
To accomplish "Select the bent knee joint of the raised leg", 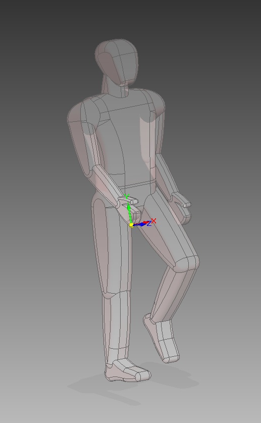I will coord(187,264).
